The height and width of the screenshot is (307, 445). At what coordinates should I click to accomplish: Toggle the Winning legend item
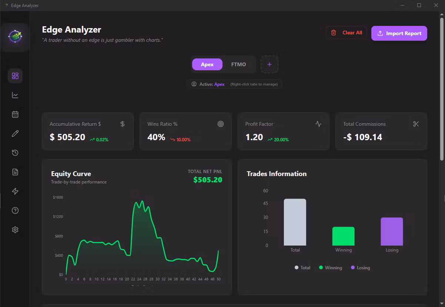tap(330, 267)
